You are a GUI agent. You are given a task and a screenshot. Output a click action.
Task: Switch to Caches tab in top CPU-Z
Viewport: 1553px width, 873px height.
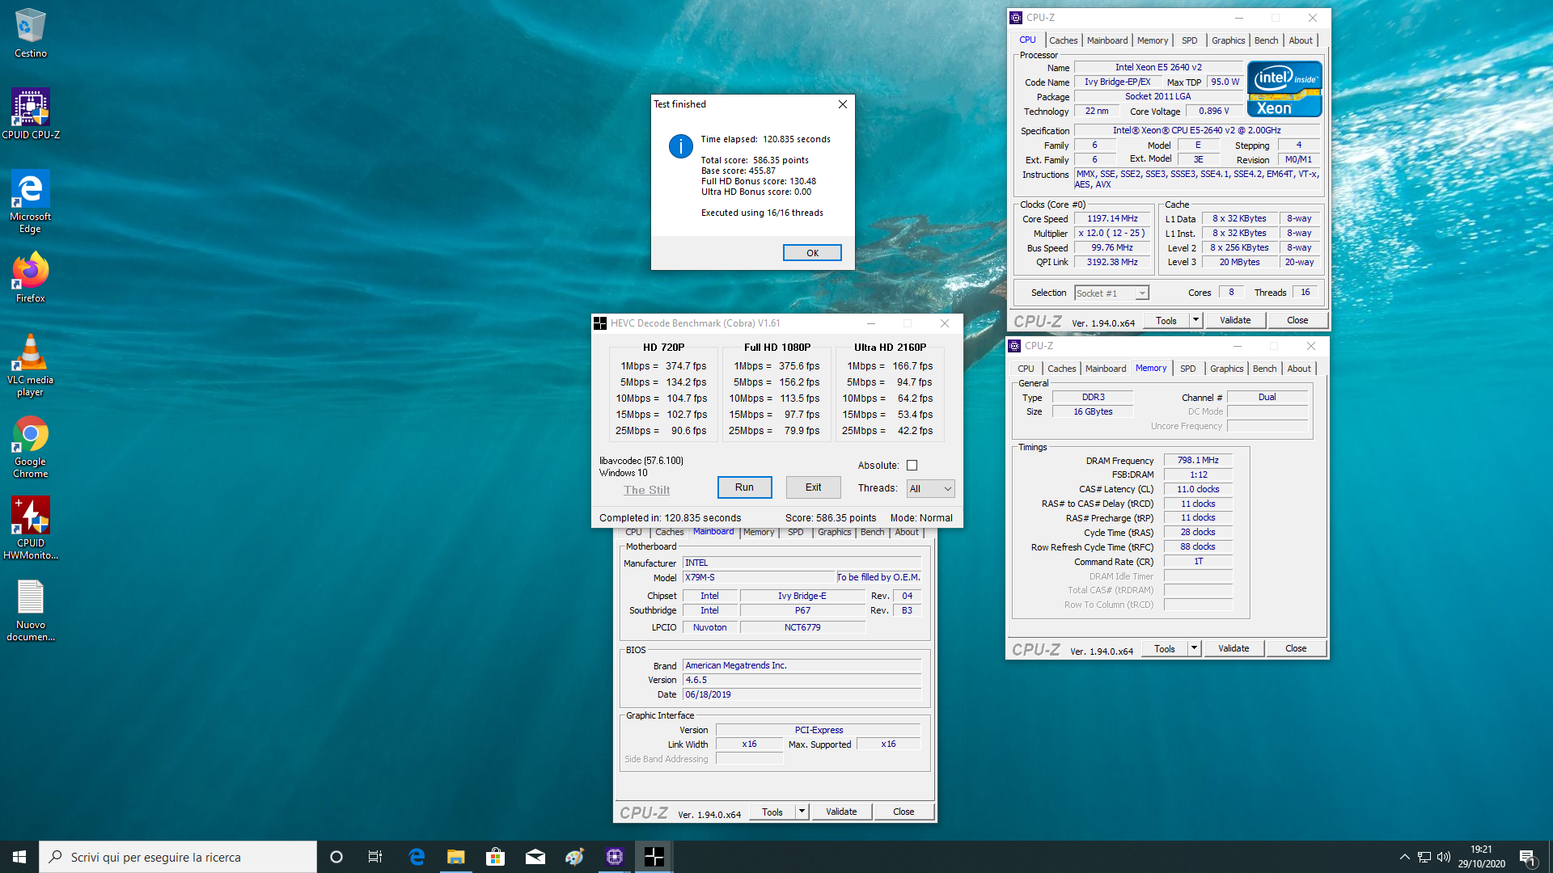(1064, 40)
